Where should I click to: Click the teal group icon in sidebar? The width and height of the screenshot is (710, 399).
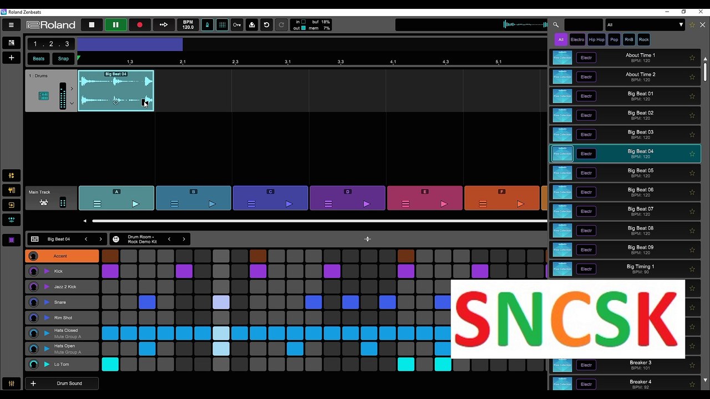[11, 219]
